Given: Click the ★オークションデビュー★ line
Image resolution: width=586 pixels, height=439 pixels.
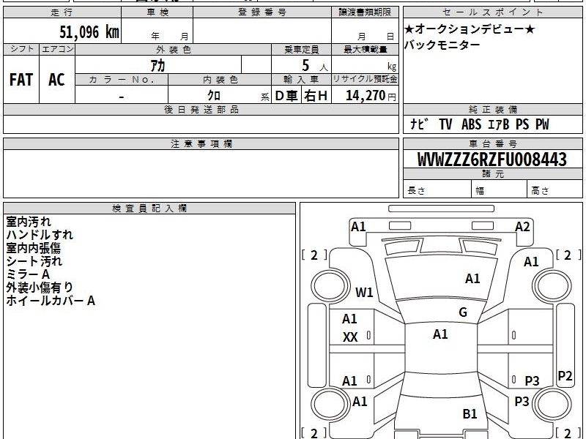Looking at the screenshot, I should (470, 29).
